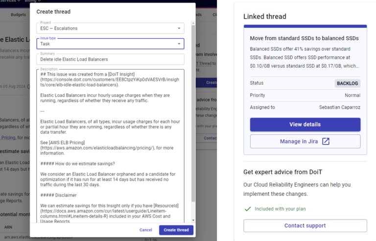Screen dimensions: 376x241
Task: Expand the Issue type dropdown set to Task
Action: pos(110,44)
